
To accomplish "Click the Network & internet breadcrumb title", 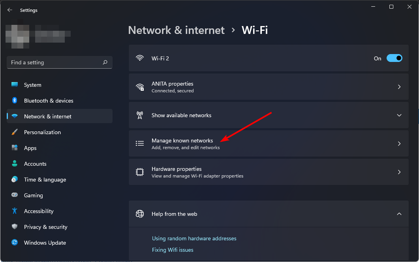I will click(177, 30).
